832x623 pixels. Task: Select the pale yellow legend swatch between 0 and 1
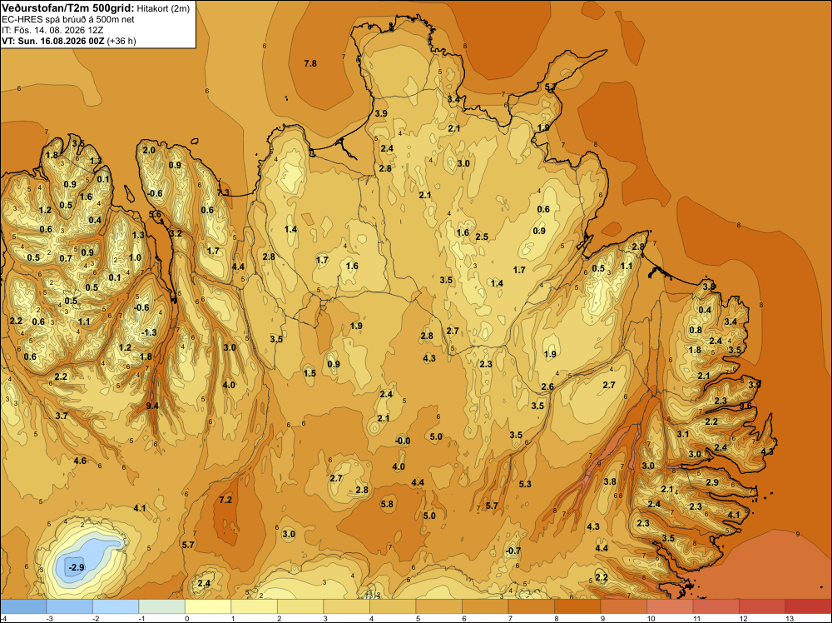coord(208,606)
